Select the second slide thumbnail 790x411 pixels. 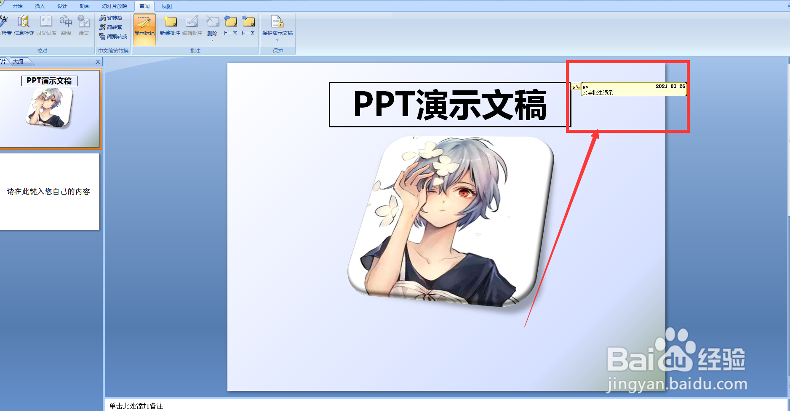50,192
